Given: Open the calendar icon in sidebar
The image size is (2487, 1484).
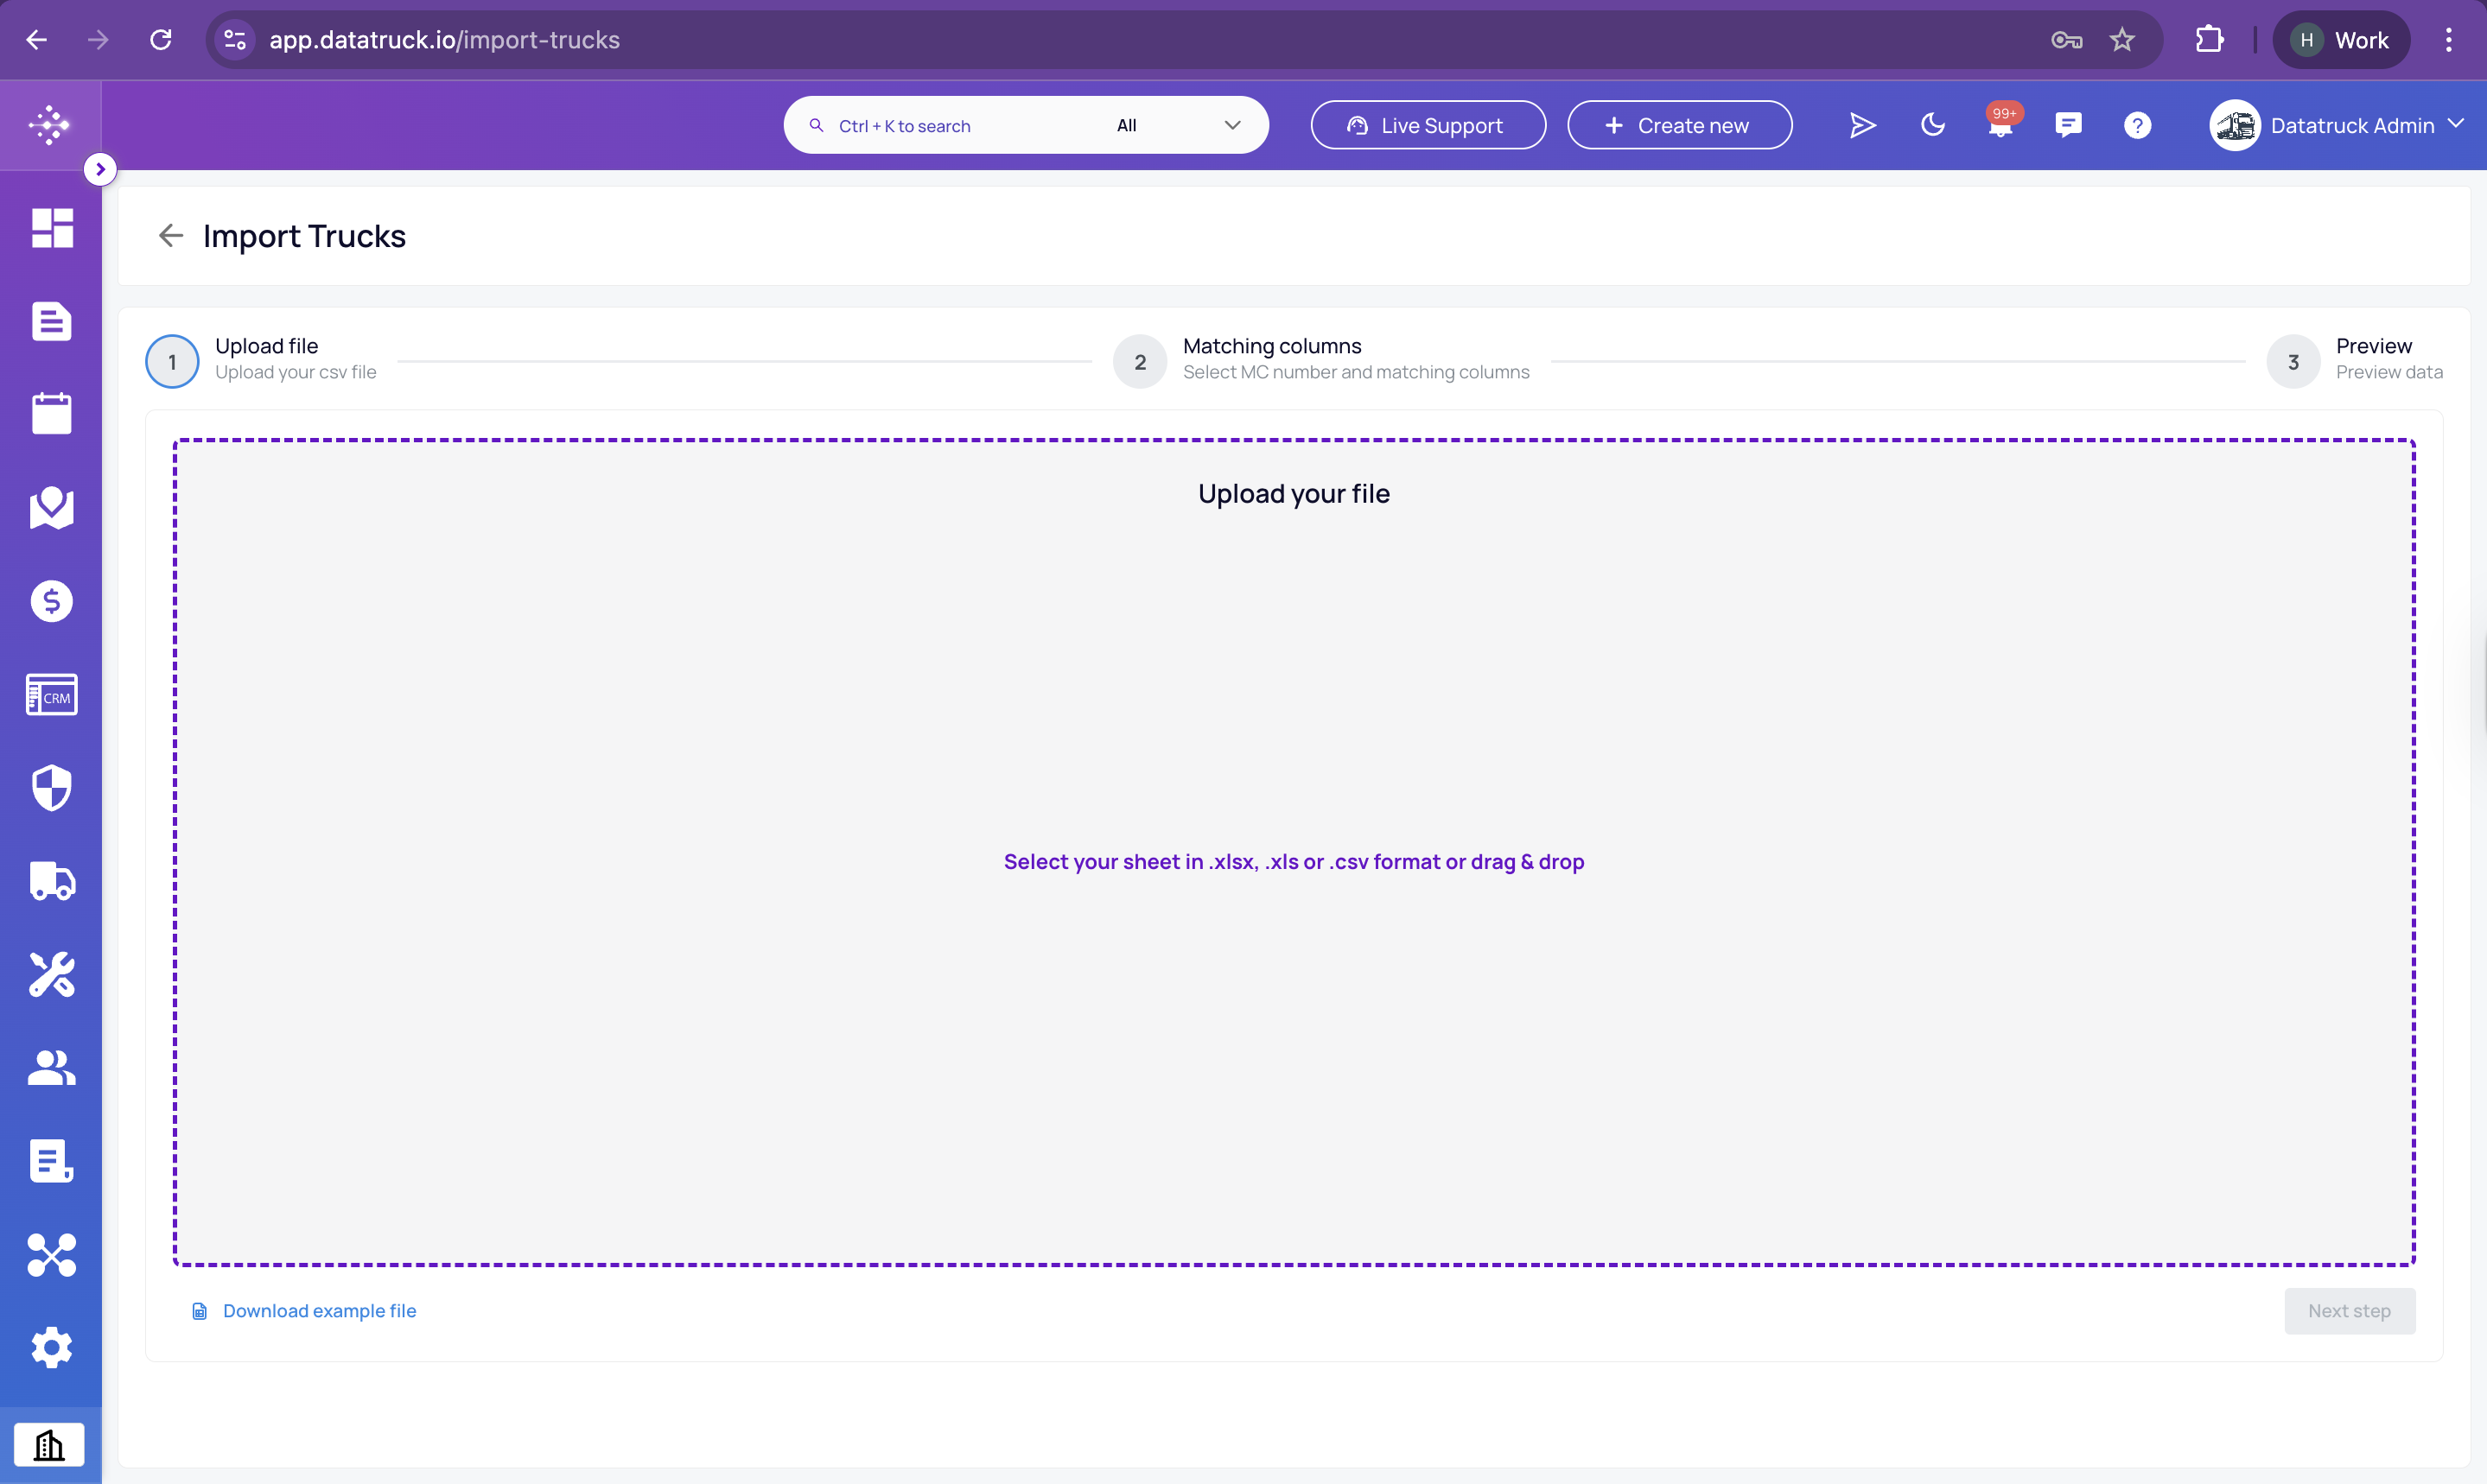Looking at the screenshot, I should tap(51, 413).
